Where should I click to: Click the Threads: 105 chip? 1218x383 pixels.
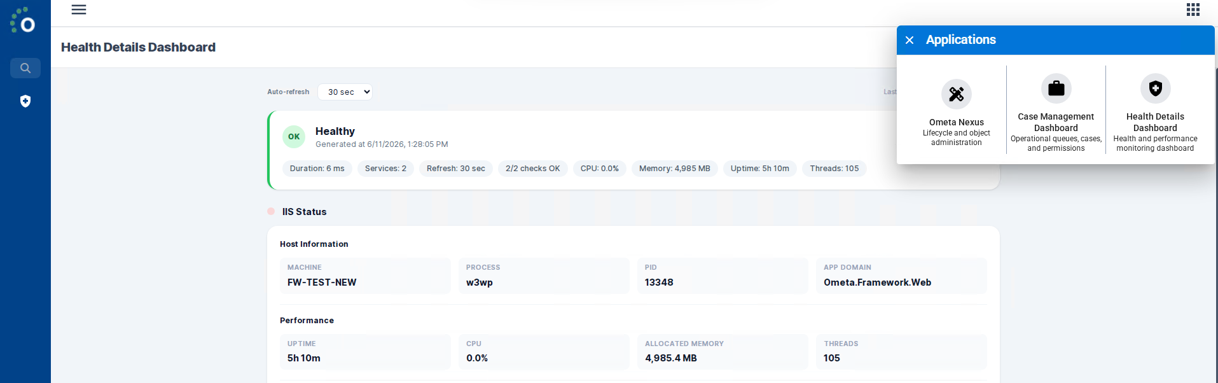pyautogui.click(x=834, y=169)
